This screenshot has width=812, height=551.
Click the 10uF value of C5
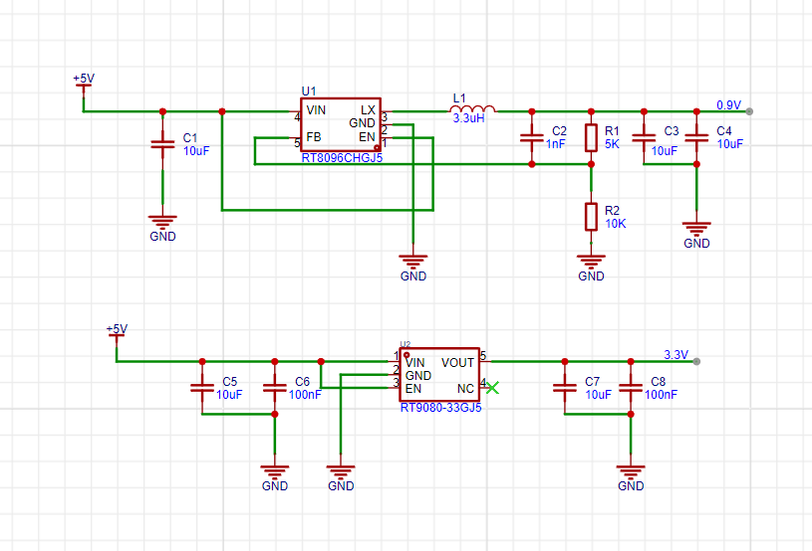coord(229,395)
